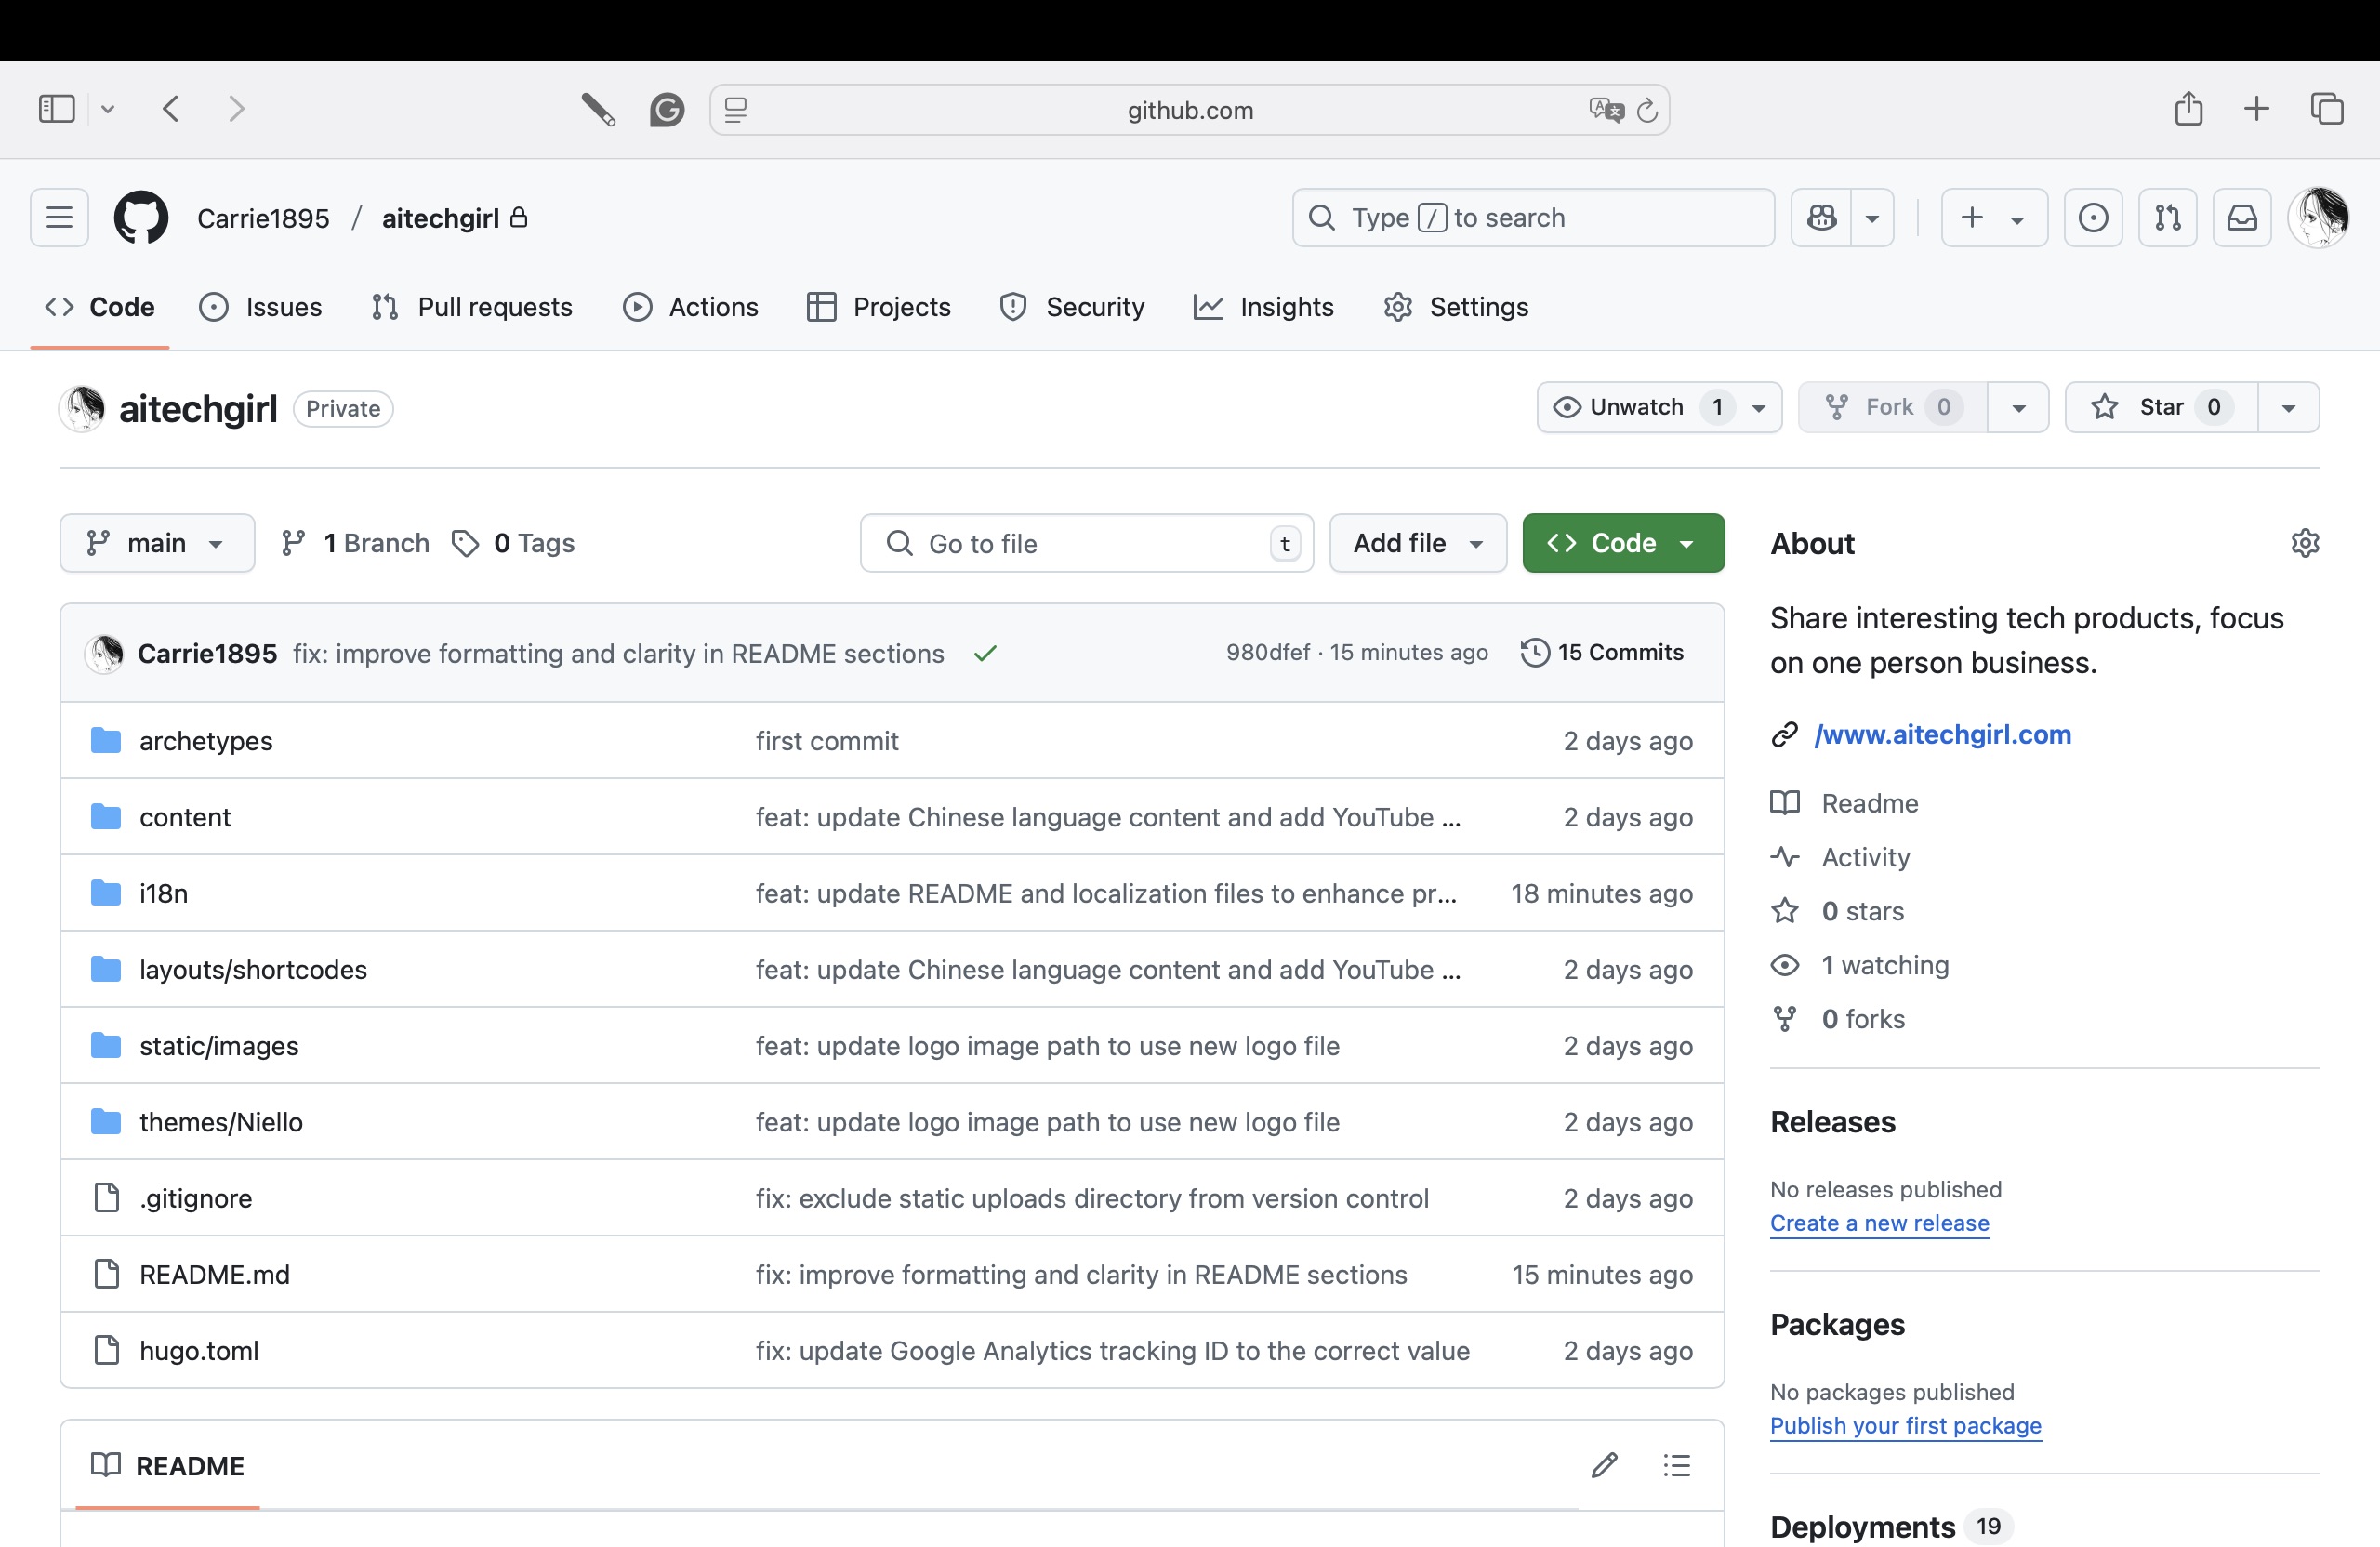Expand Safari tab group chevron

coord(108,109)
